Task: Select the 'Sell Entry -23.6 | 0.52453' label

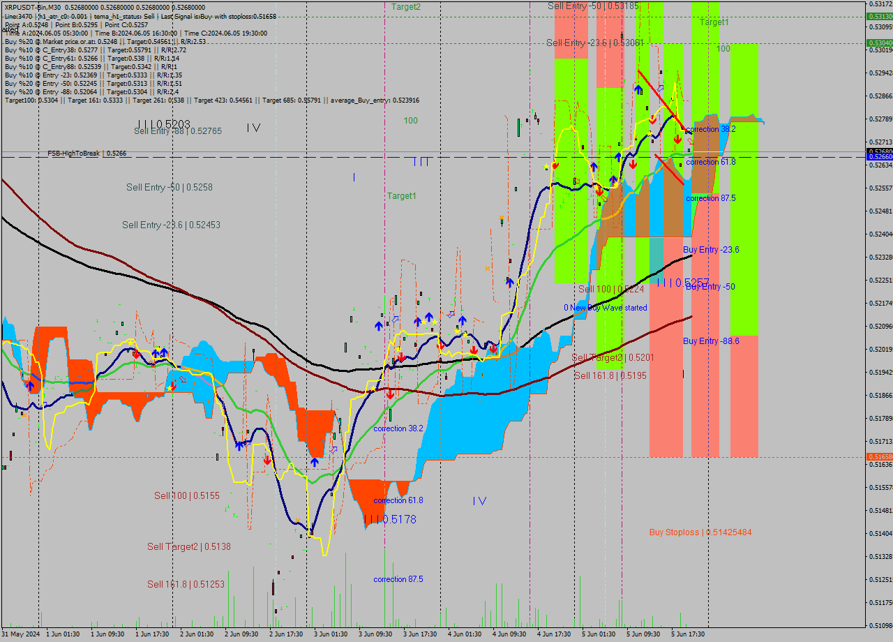Action: click(x=171, y=225)
